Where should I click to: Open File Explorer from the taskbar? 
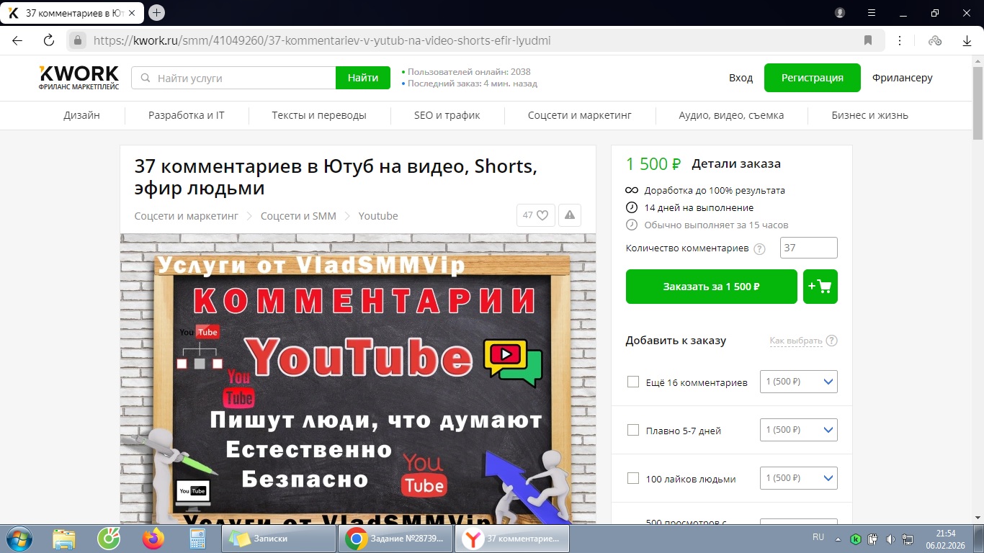(64, 539)
